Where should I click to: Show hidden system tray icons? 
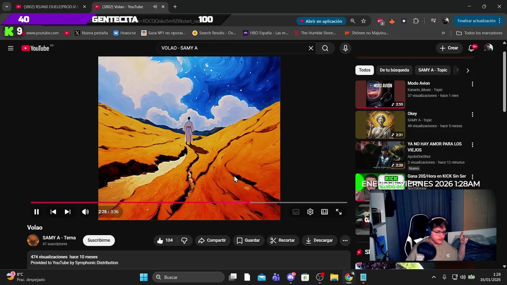(434, 277)
